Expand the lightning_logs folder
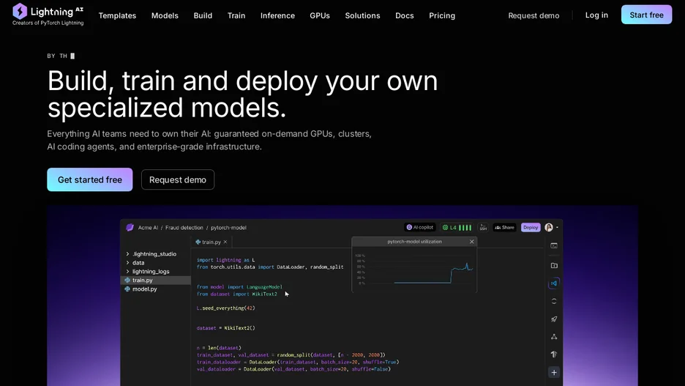Image resolution: width=685 pixels, height=386 pixels. point(127,272)
